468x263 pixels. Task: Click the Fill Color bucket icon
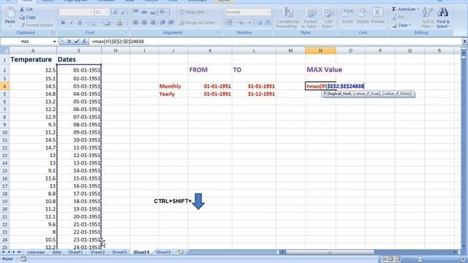(107, 23)
